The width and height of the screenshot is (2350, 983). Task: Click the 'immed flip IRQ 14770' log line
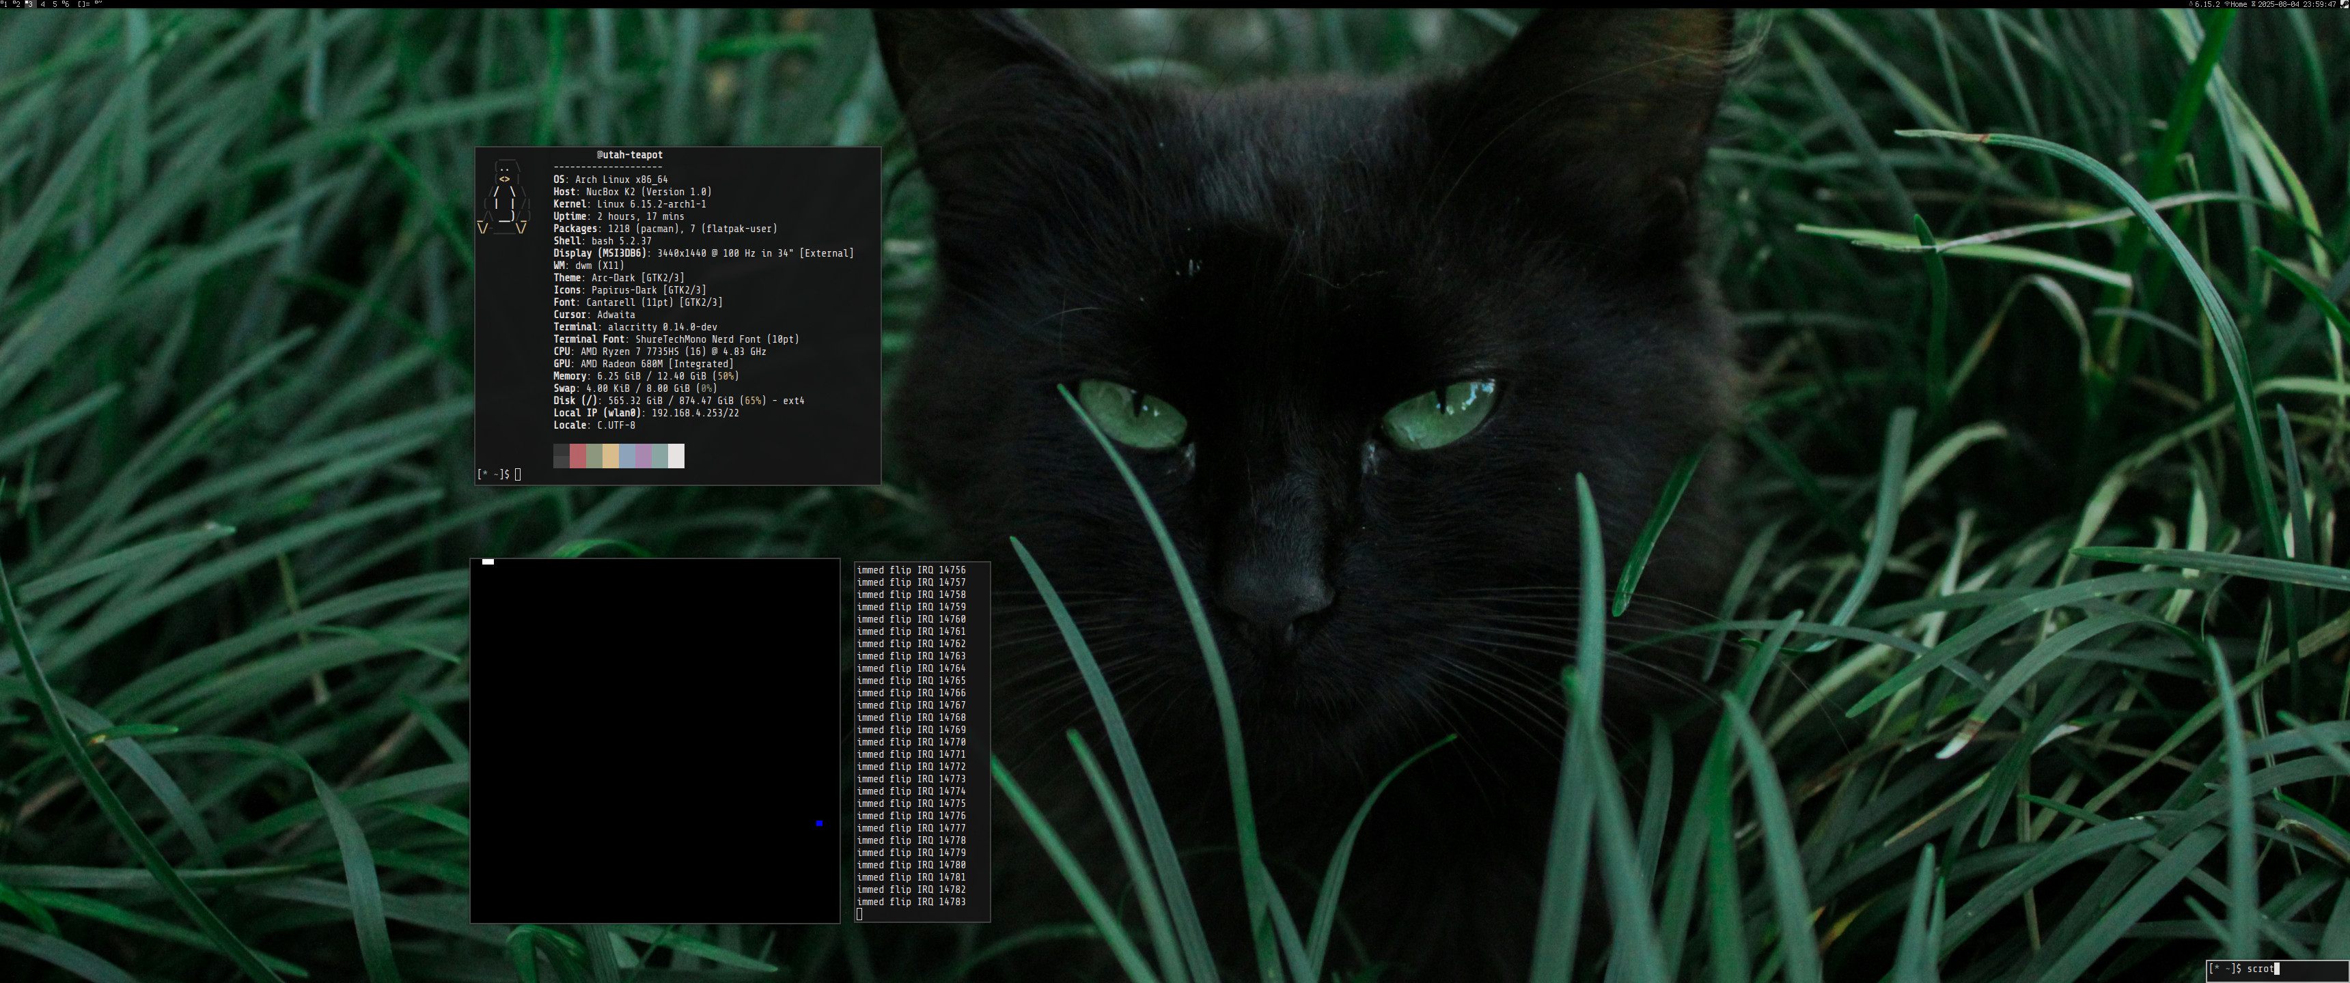click(911, 742)
